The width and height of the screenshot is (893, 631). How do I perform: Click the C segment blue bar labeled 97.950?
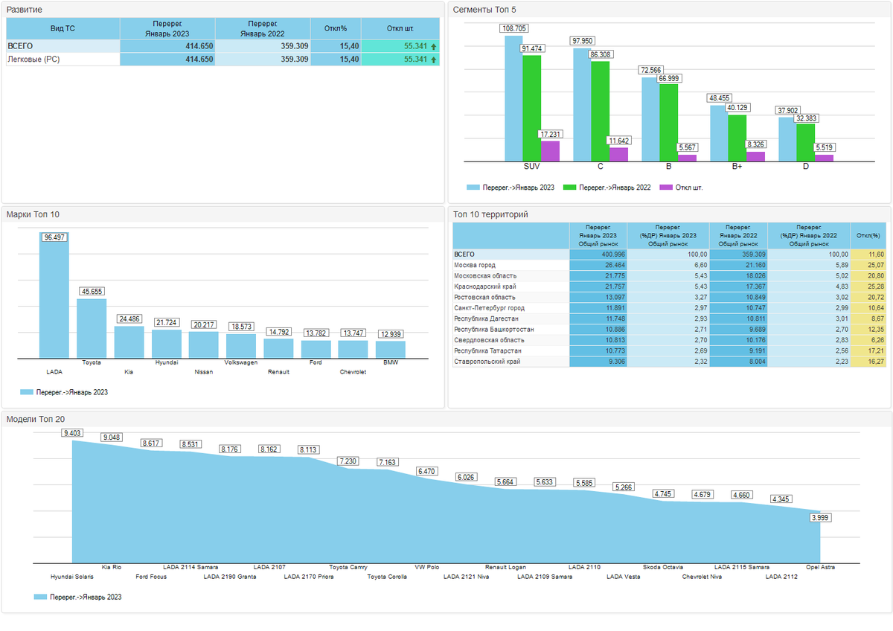582,104
